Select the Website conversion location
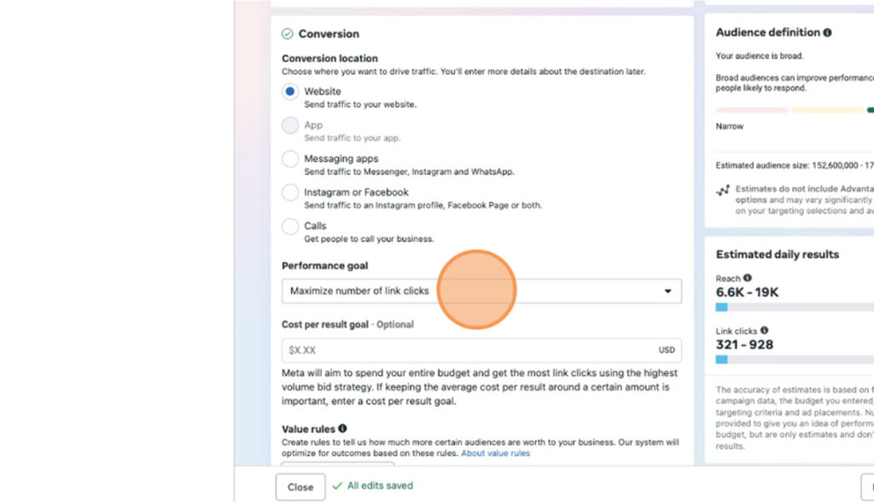This screenshot has height=502, width=874. click(290, 92)
